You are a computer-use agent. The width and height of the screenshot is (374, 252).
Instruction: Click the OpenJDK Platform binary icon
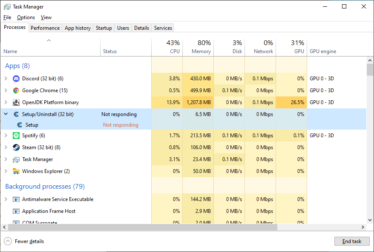[x=16, y=102]
